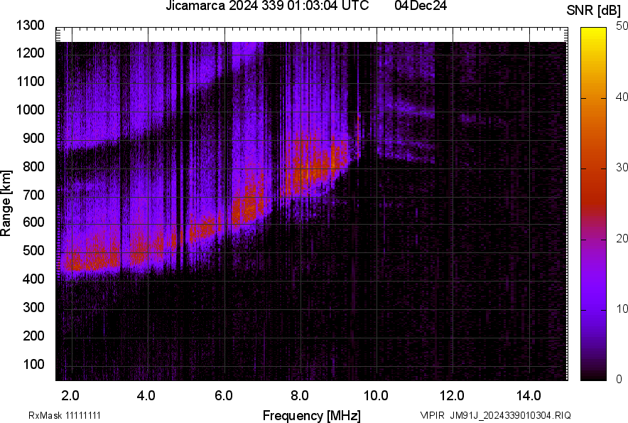Click range tick label 500
The width and height of the screenshot is (628, 423).
pyautogui.click(x=33, y=250)
